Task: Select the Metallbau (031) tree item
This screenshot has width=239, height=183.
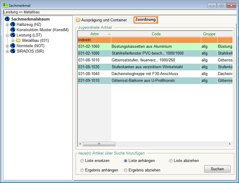Action: pyautogui.click(x=35, y=40)
